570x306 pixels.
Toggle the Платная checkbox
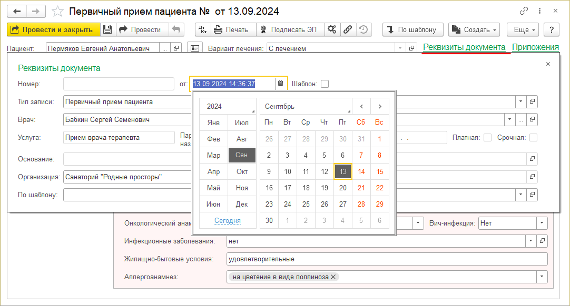point(487,137)
